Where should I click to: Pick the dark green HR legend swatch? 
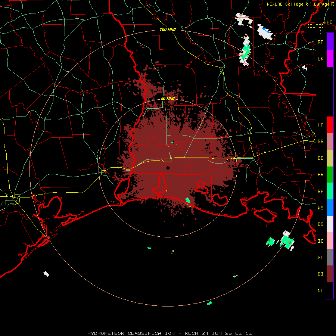pyautogui.click(x=330, y=175)
